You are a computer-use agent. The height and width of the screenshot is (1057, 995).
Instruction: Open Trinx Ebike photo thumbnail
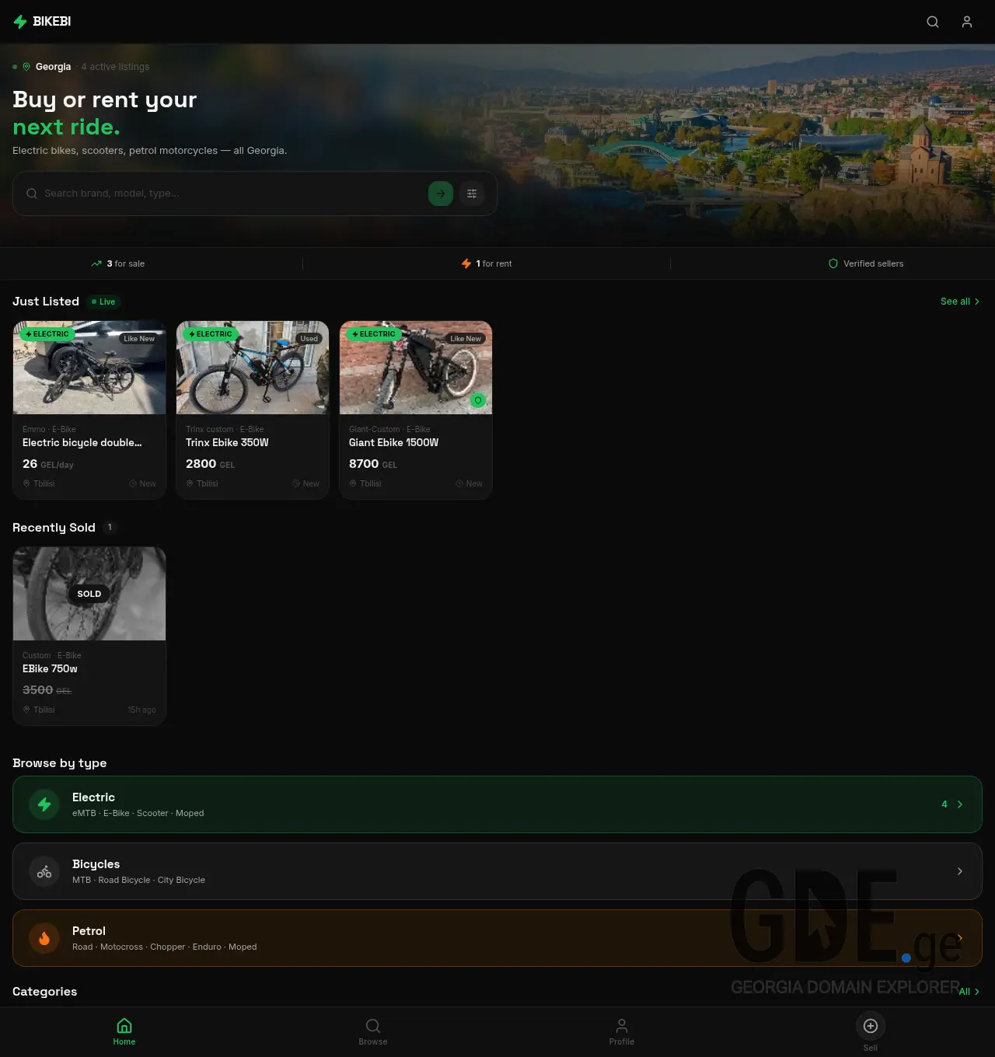[x=253, y=368]
